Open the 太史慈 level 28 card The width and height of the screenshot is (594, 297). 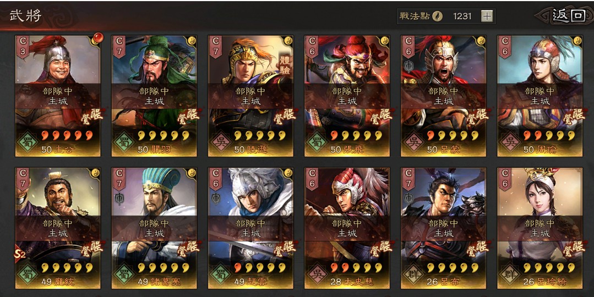[x=347, y=228]
